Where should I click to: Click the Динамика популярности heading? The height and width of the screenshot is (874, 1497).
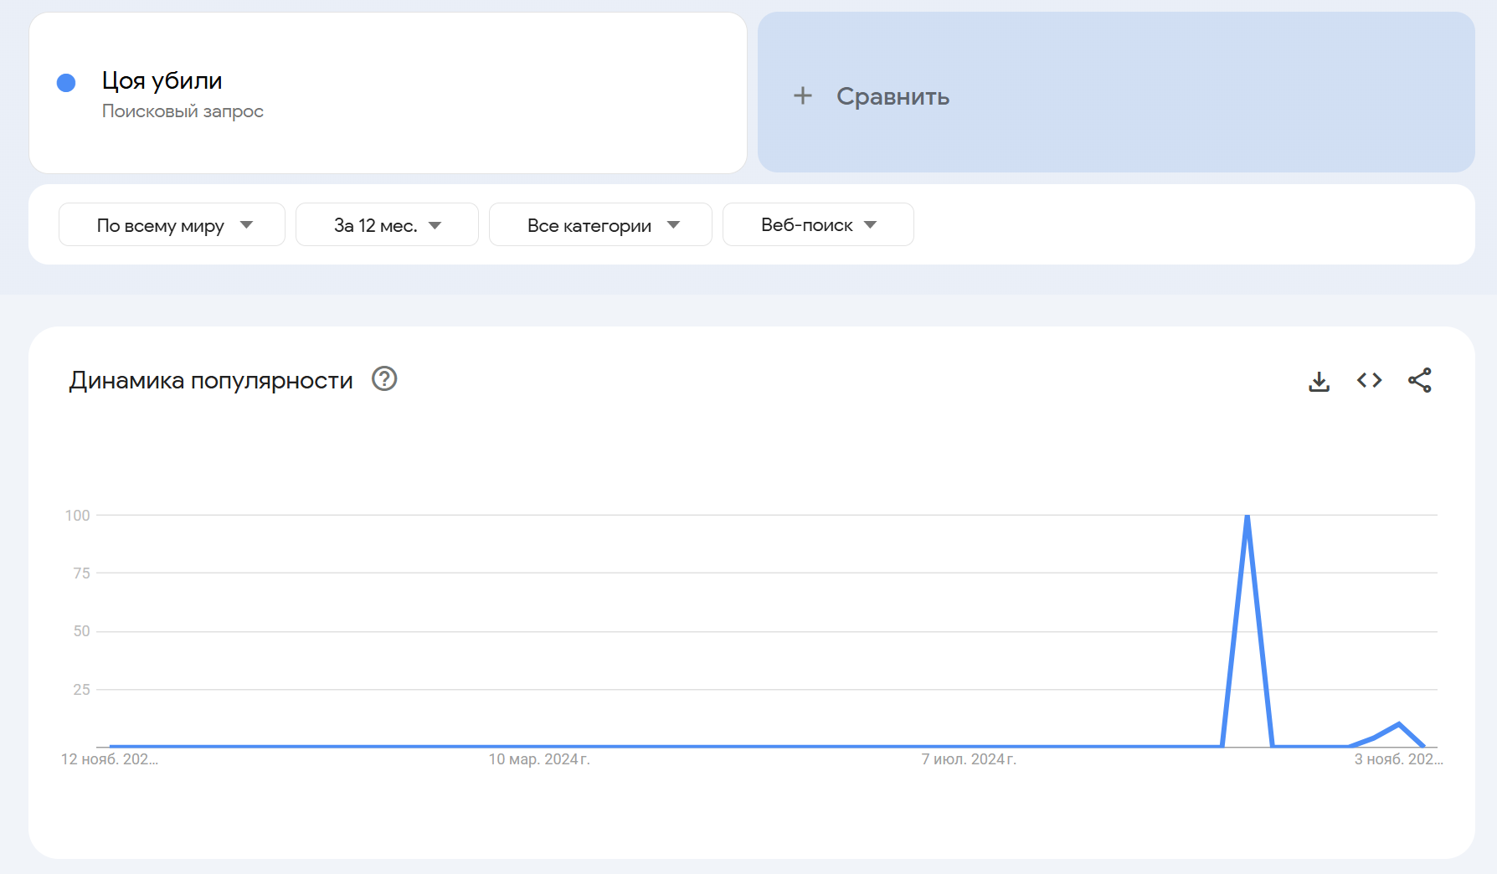coord(211,381)
